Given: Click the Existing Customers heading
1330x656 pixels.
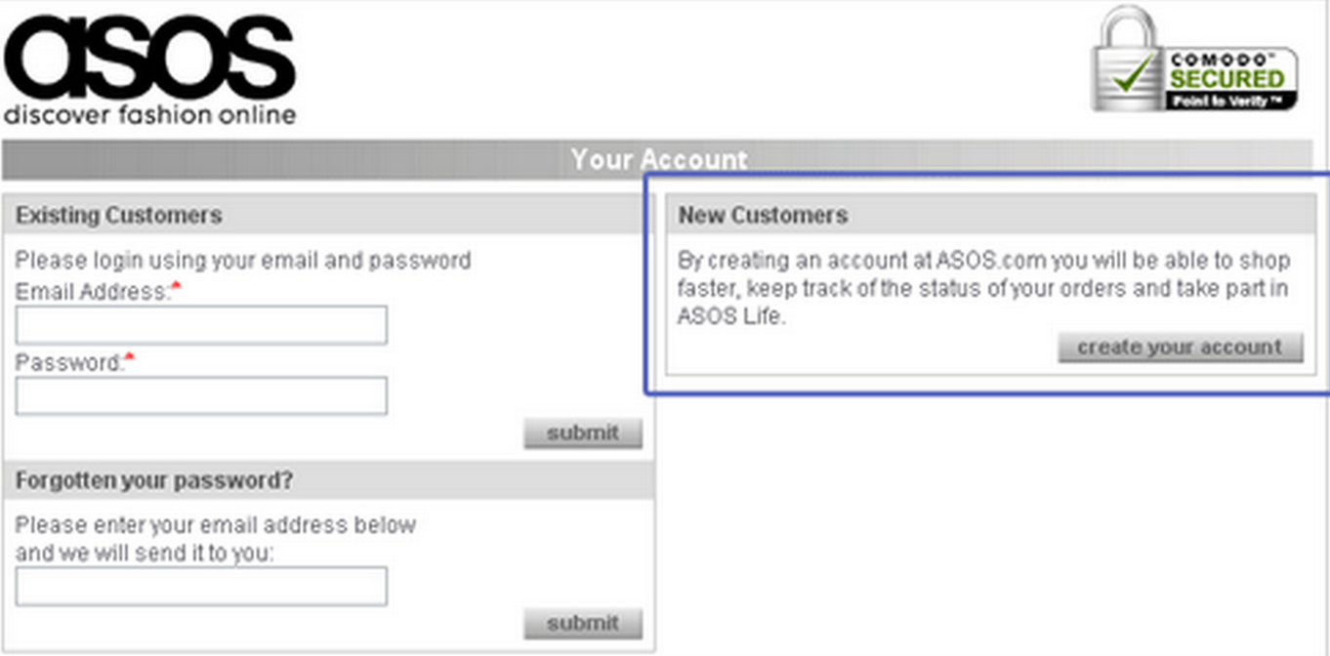Looking at the screenshot, I should coord(119,215).
